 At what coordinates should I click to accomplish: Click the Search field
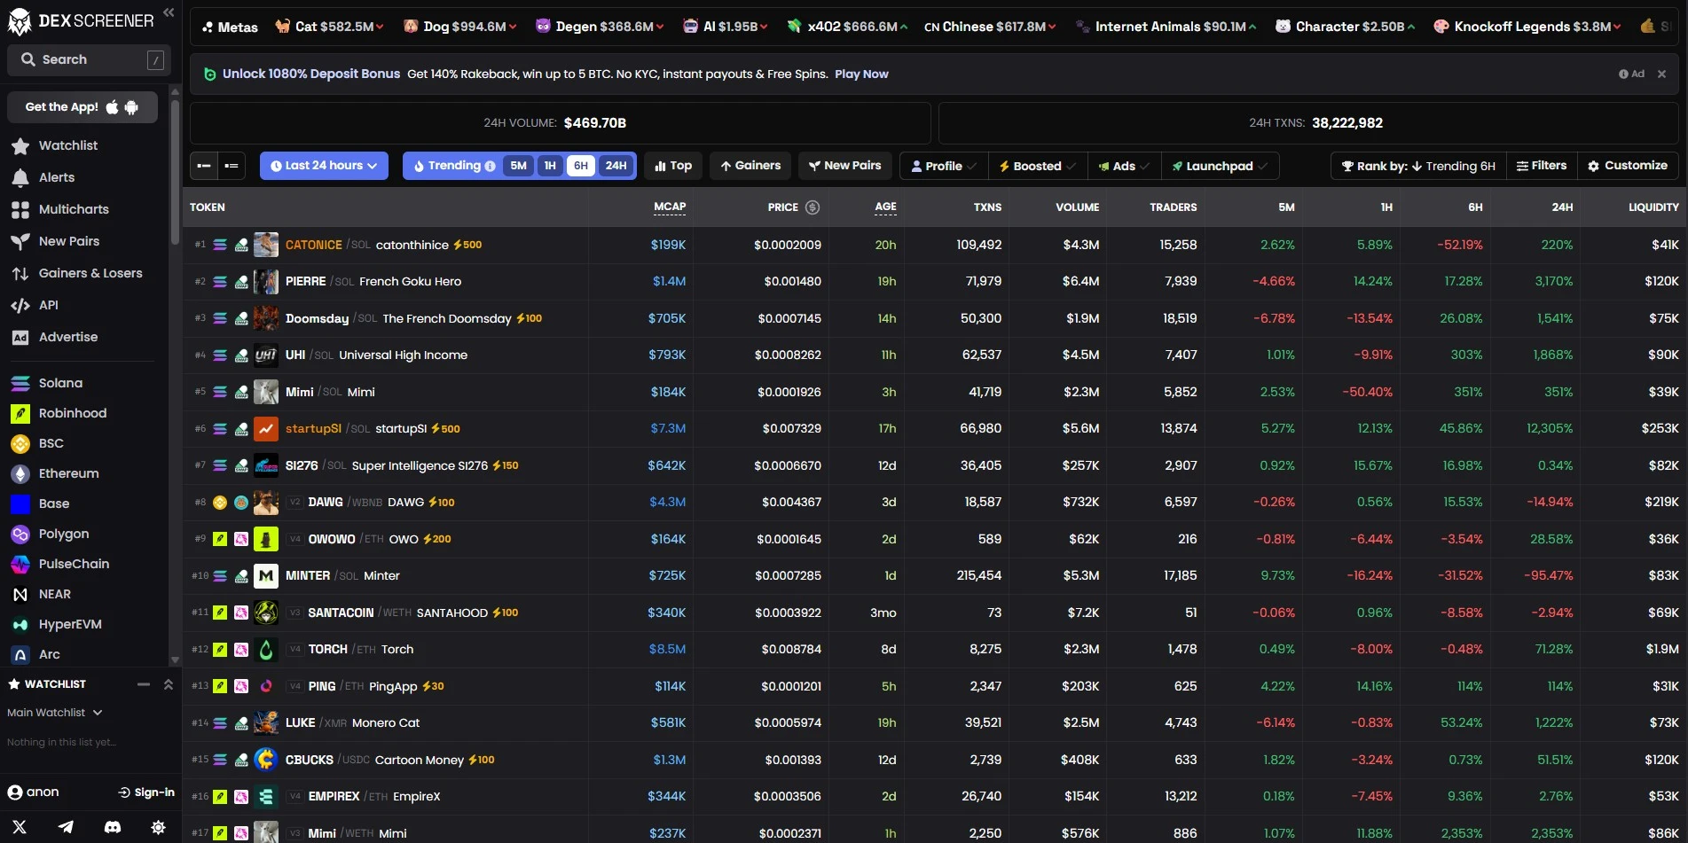click(x=87, y=59)
